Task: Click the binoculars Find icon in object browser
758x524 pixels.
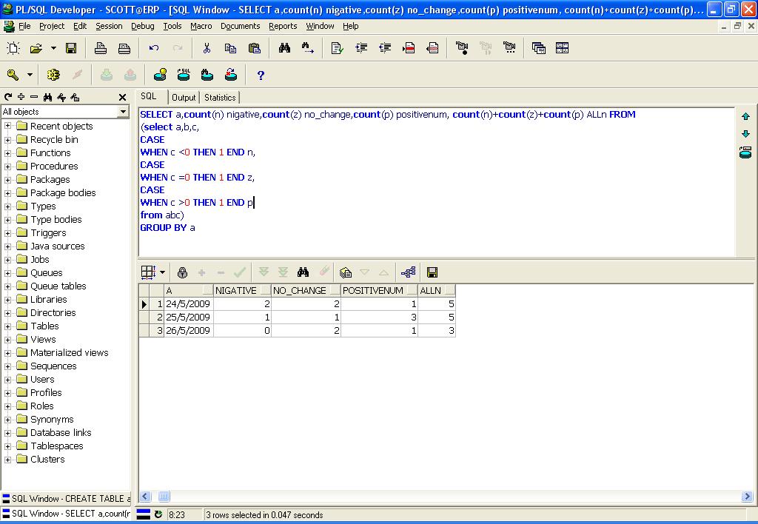Action: click(x=48, y=97)
